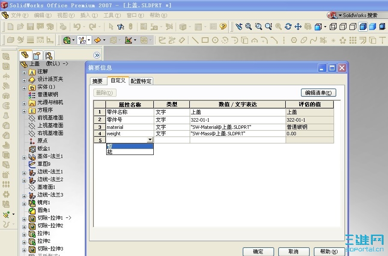The height and width of the screenshot is (256, 388).
Task: Expand the 光源与相机 tree node
Action: click(x=24, y=104)
